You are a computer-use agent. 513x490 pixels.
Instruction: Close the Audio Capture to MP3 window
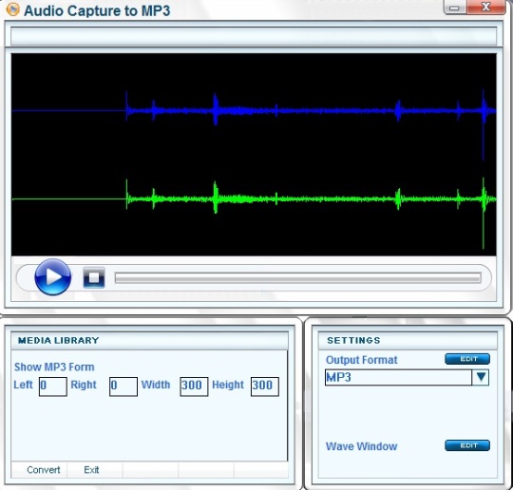pyautogui.click(x=485, y=8)
